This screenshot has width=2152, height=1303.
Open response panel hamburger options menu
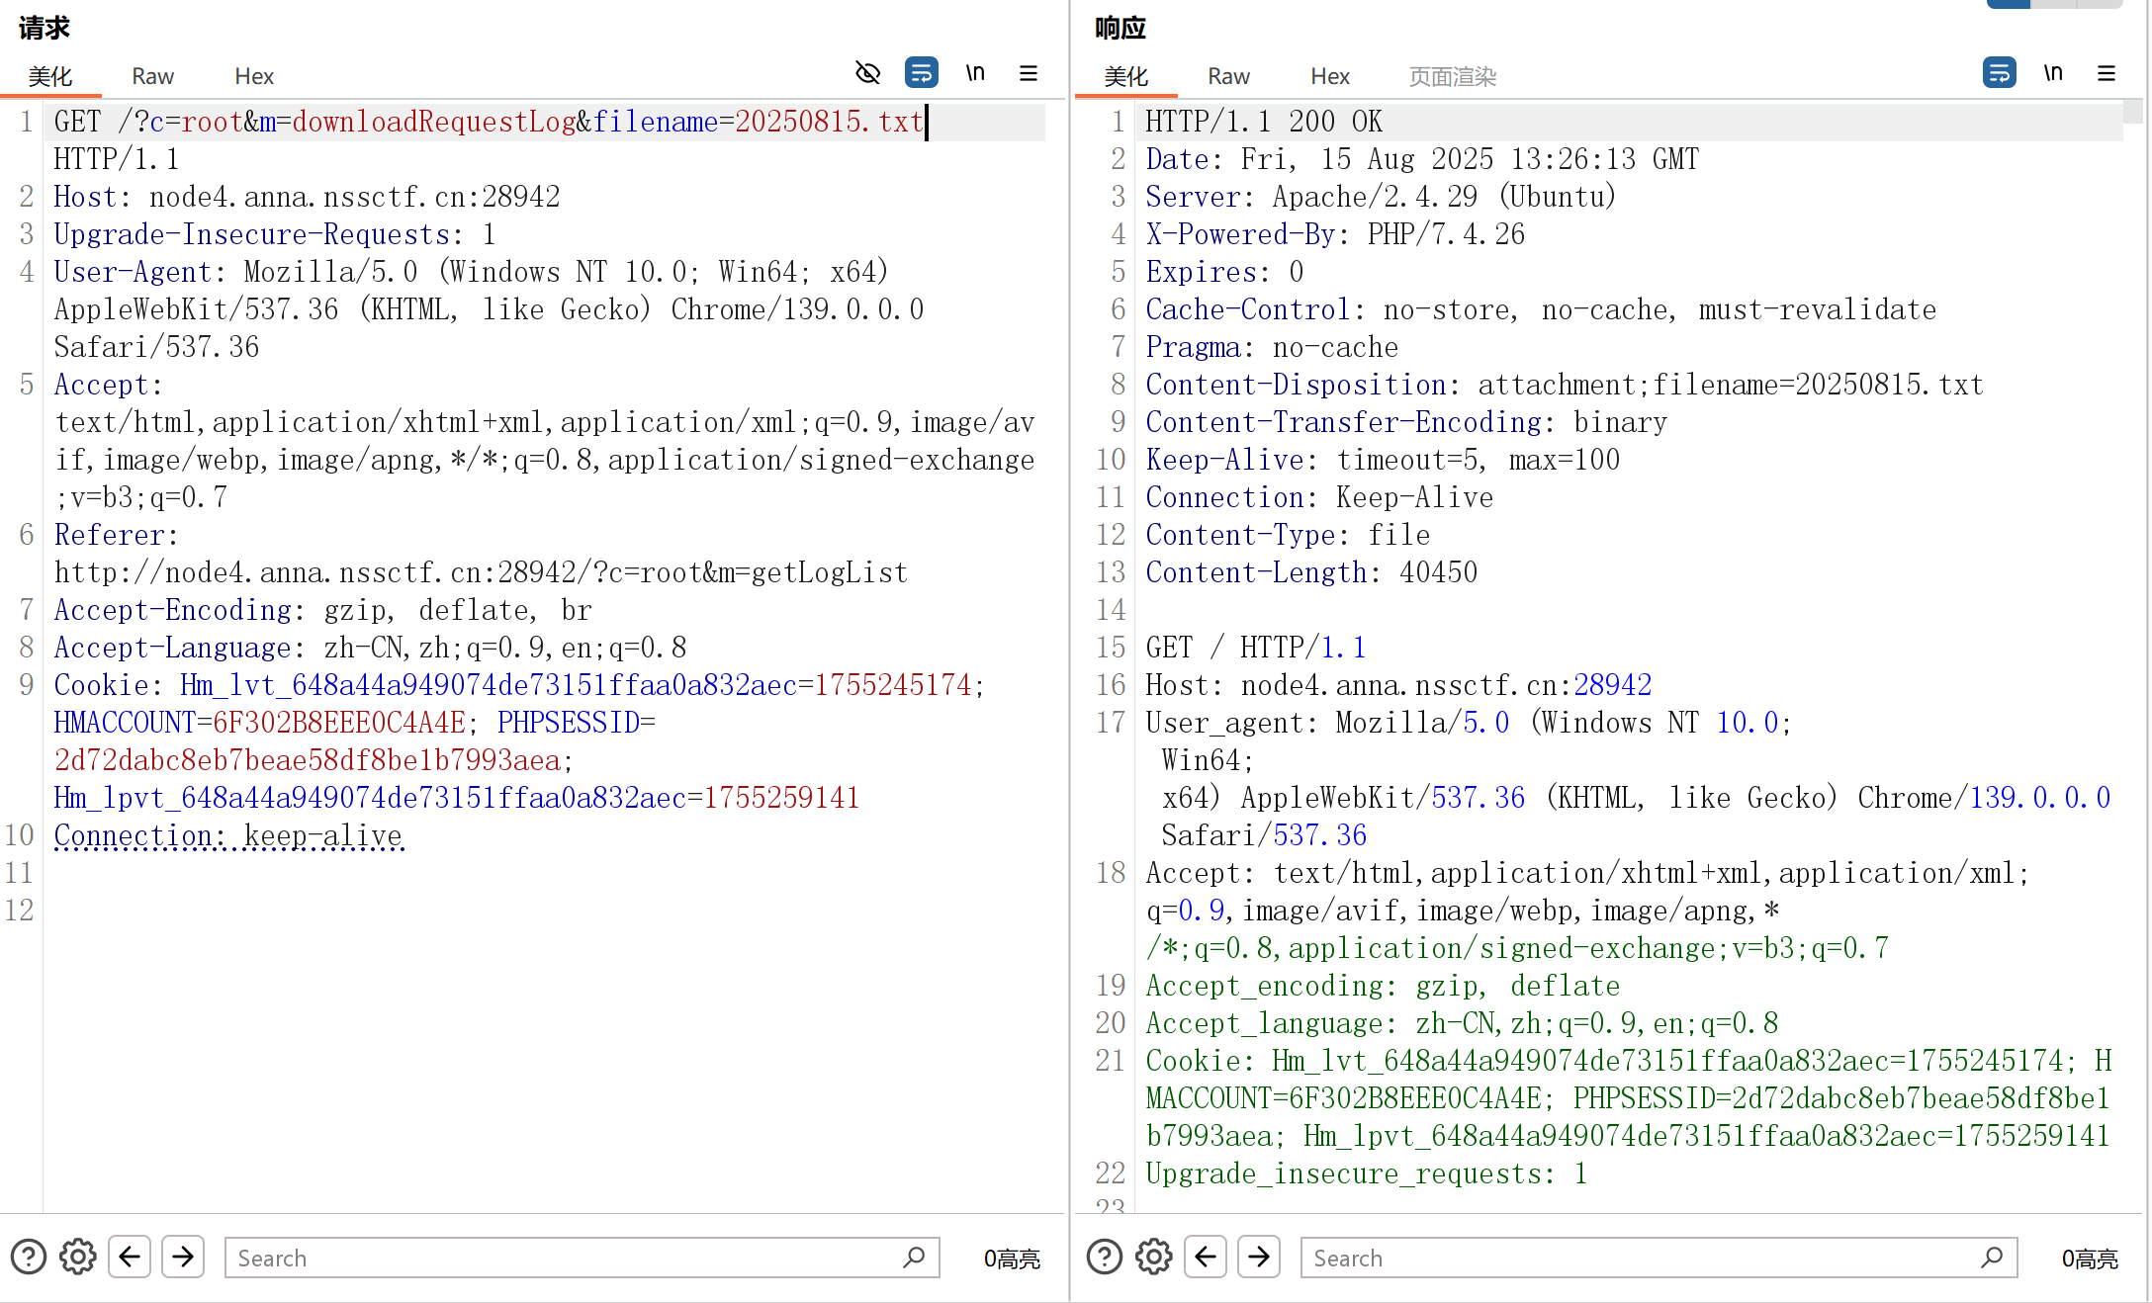(2107, 73)
